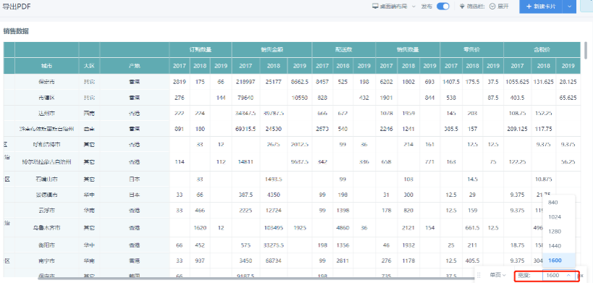Click the 导出PDF page title
This screenshot has width=593, height=283.
(17, 6)
